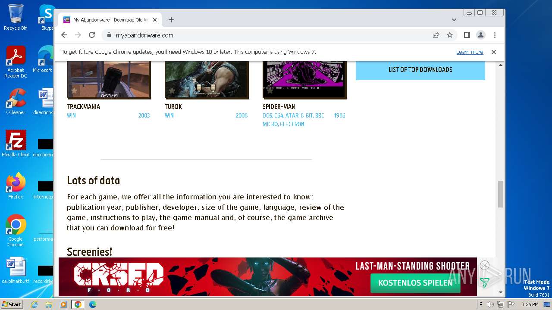Share this page via the share icon
Screen dimensions: 552x310
[436, 35]
